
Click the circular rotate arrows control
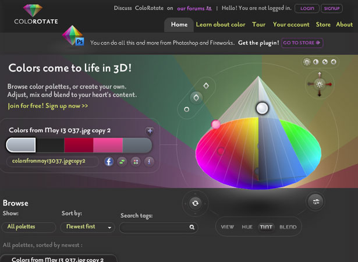[195, 203]
